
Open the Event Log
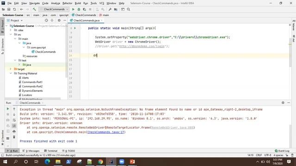[x=282, y=151]
